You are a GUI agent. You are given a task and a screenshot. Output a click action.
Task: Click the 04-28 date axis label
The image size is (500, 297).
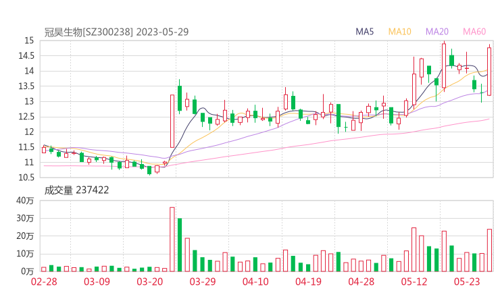tap(361, 281)
